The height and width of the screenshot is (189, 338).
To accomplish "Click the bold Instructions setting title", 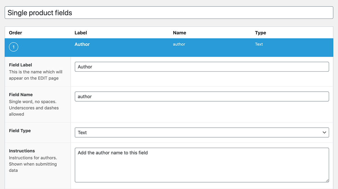I will tap(22, 151).
